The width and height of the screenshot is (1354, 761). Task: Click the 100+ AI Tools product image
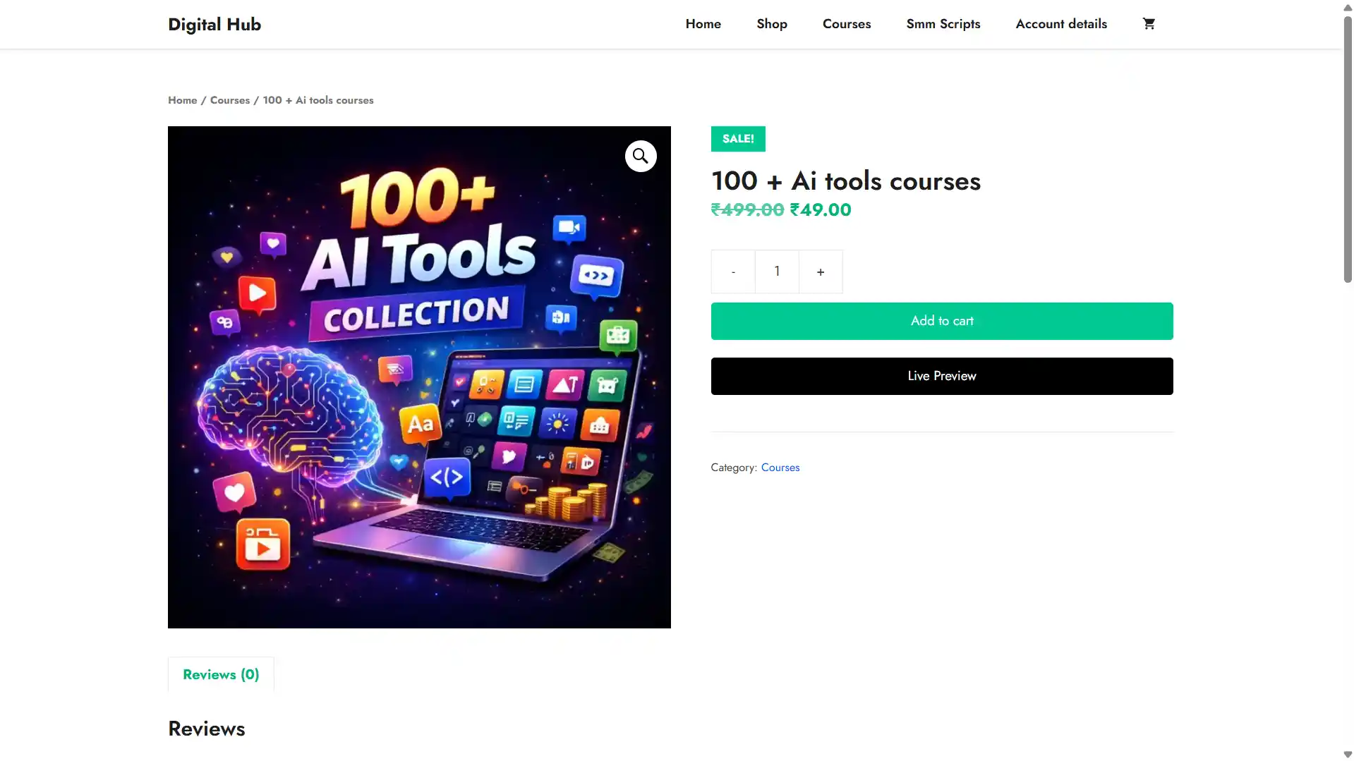419,377
